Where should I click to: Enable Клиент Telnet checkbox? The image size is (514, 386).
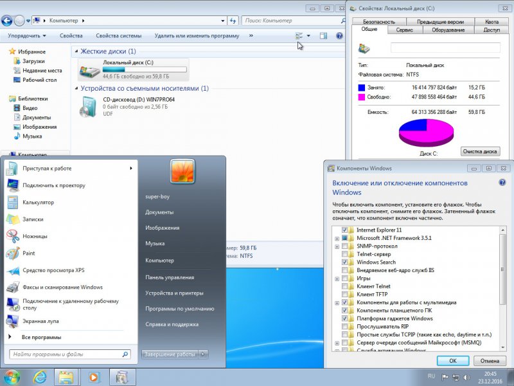pyautogui.click(x=344, y=286)
